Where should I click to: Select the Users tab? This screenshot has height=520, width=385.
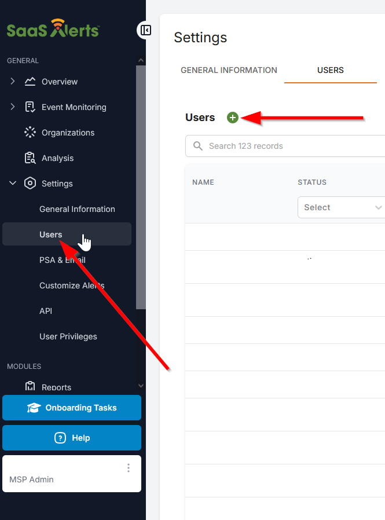point(330,70)
